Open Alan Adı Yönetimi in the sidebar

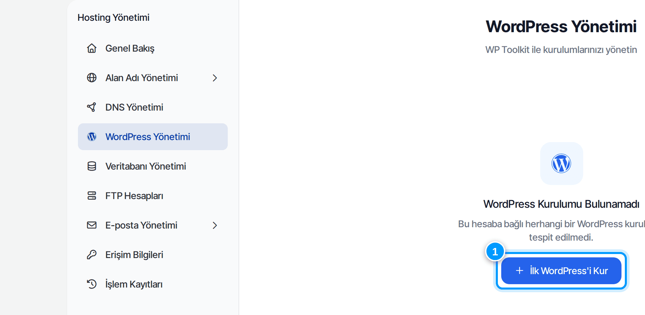pyautogui.click(x=153, y=78)
